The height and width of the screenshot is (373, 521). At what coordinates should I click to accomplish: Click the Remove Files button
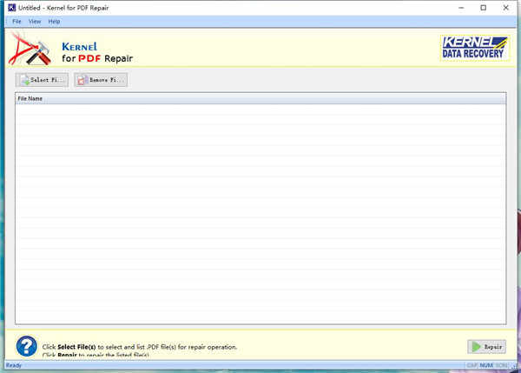(101, 80)
